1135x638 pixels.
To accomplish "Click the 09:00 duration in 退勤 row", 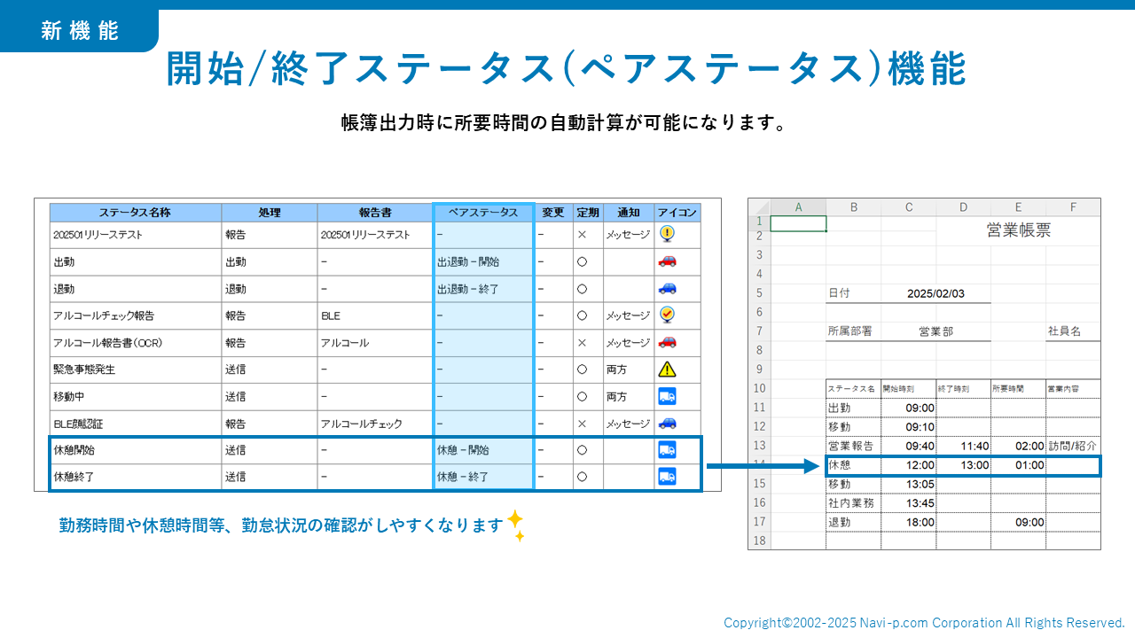I will point(1018,522).
